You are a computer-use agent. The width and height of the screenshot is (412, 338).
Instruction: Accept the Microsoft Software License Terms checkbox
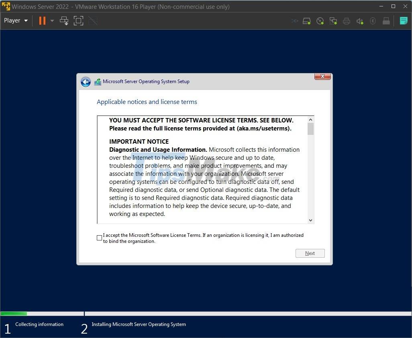pos(99,238)
